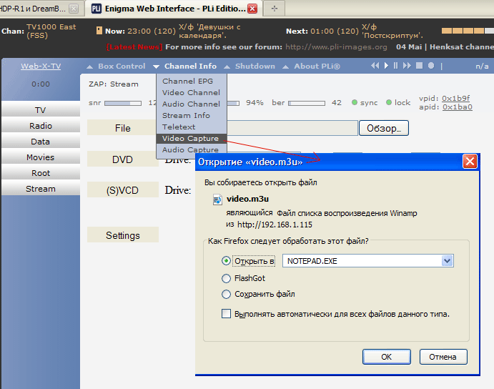Click the Отмена button
Viewport: 494px width, 389px height.
443,357
